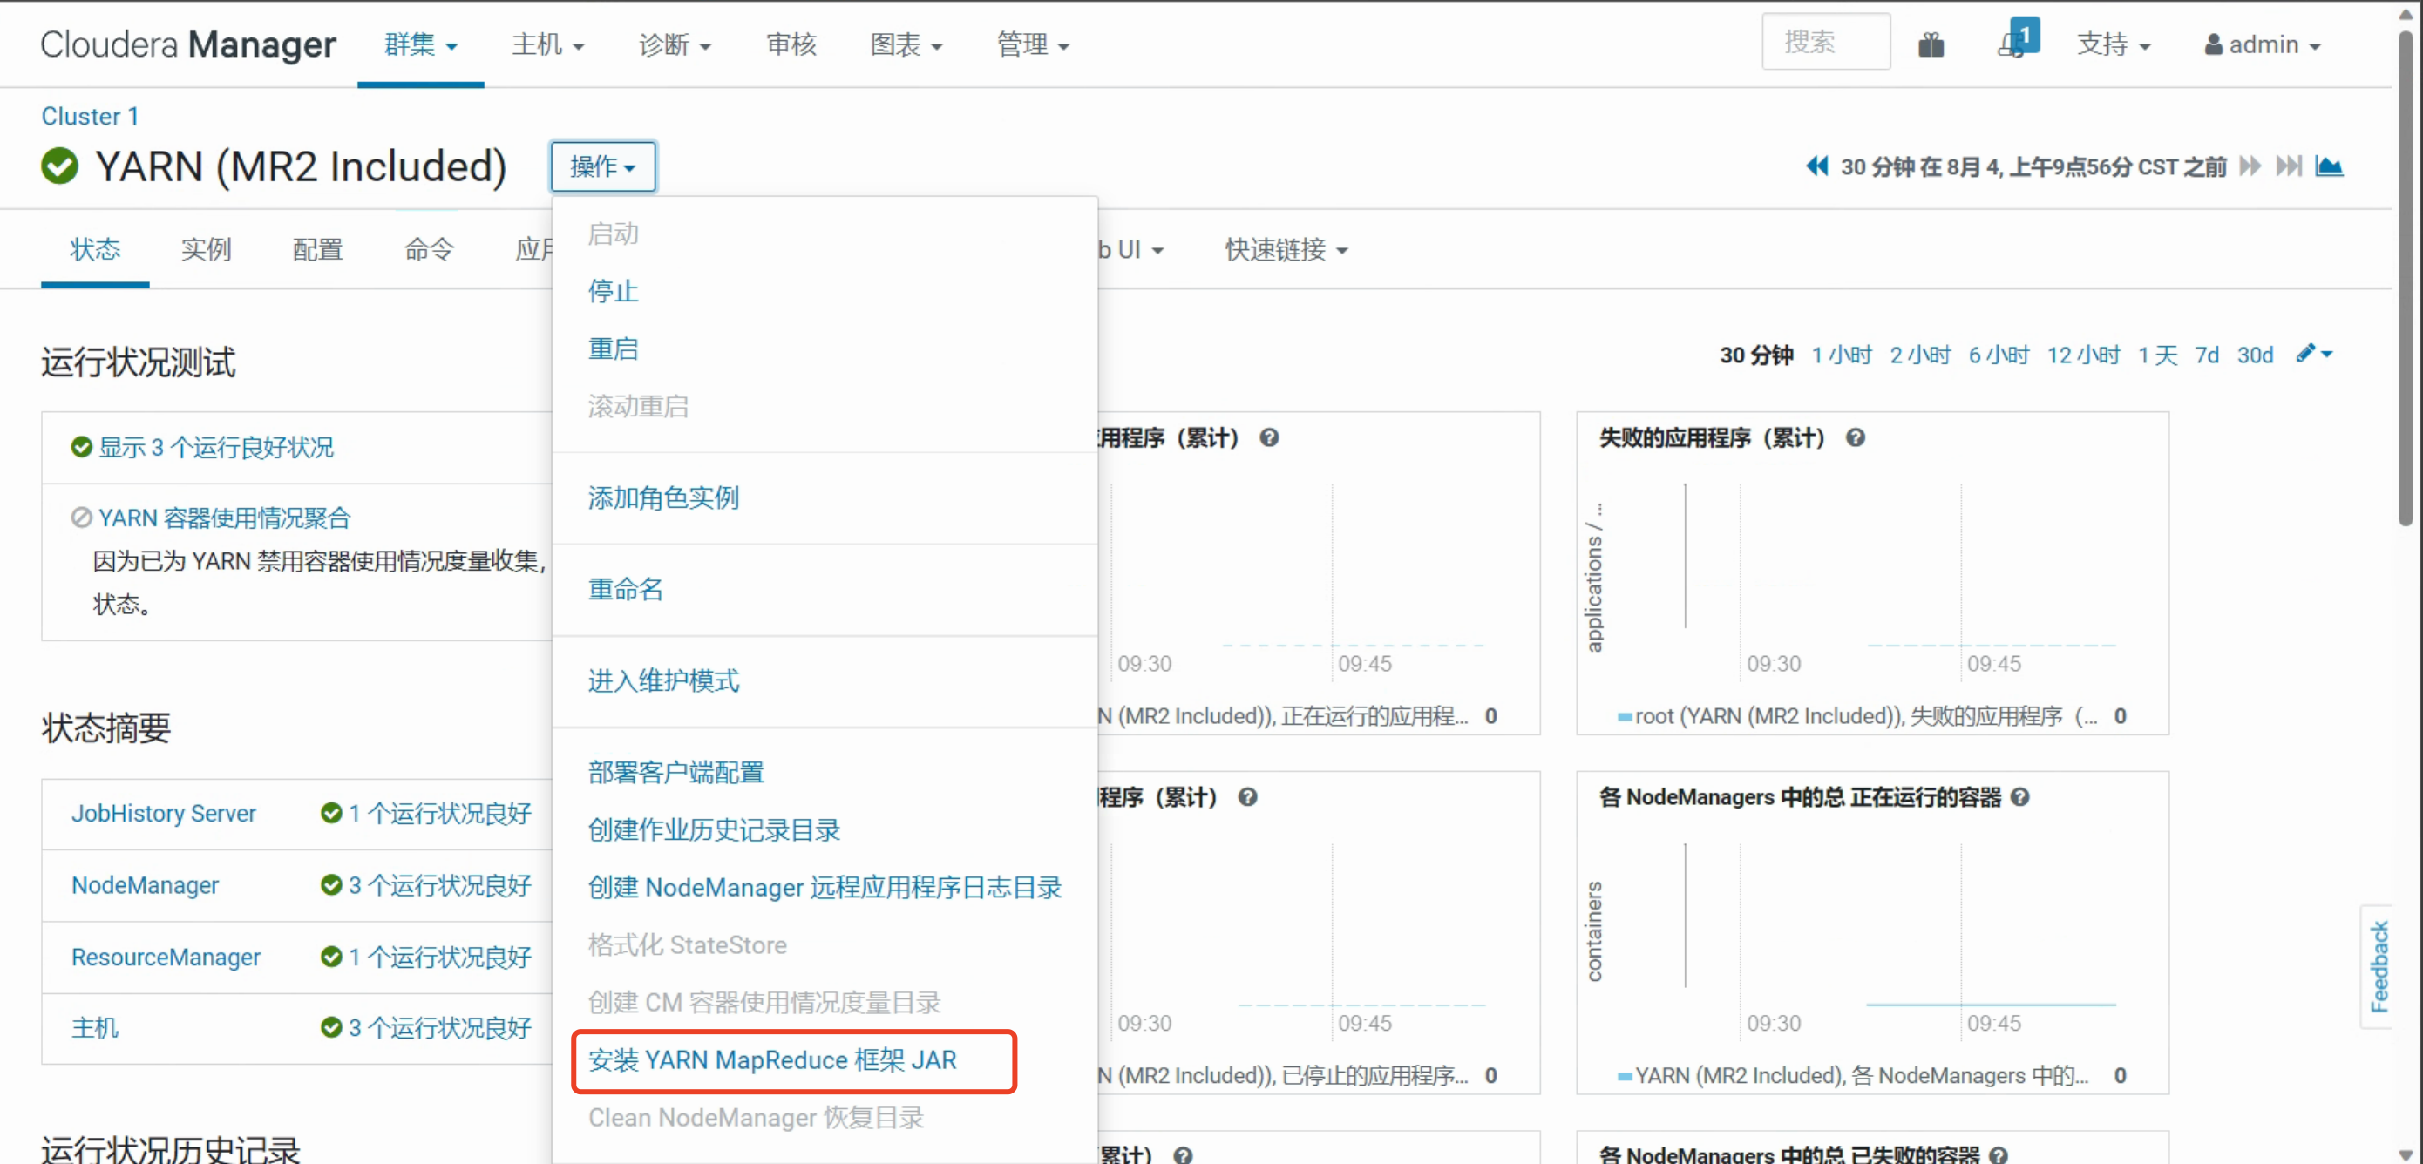Open YARN 容器使用情况聚合 link
Screen dimensions: 2423x1164
224,518
